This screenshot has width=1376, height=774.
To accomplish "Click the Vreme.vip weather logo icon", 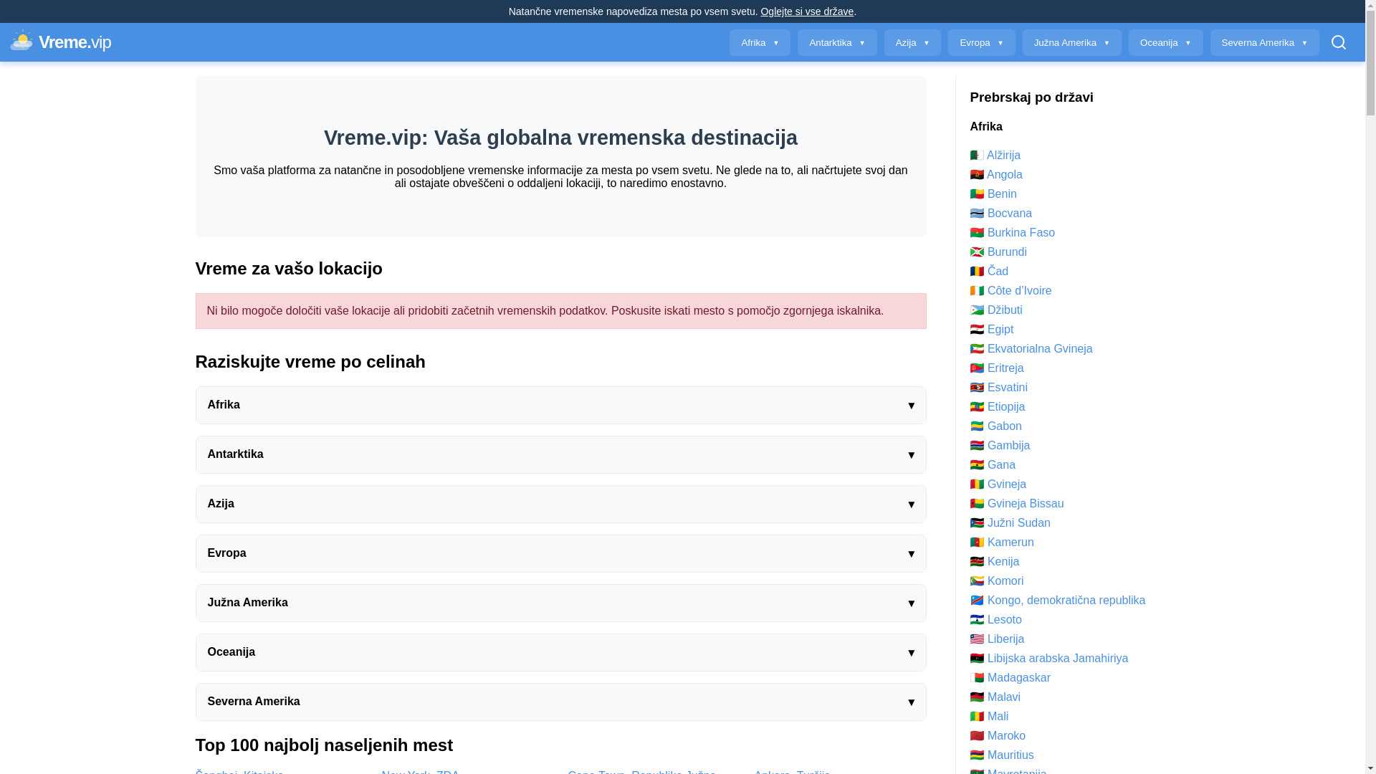I will [x=21, y=41].
